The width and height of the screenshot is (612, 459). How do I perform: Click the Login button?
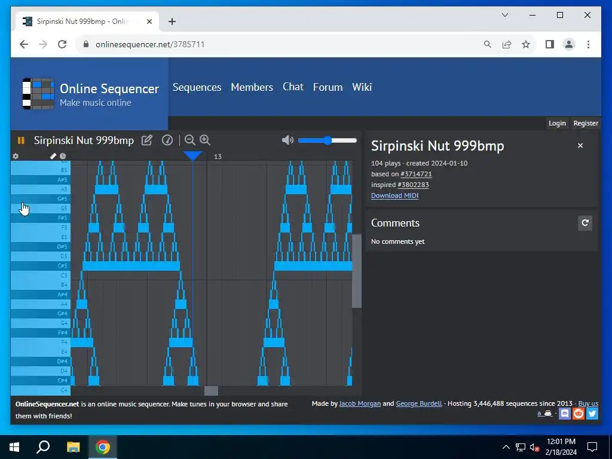[557, 123]
